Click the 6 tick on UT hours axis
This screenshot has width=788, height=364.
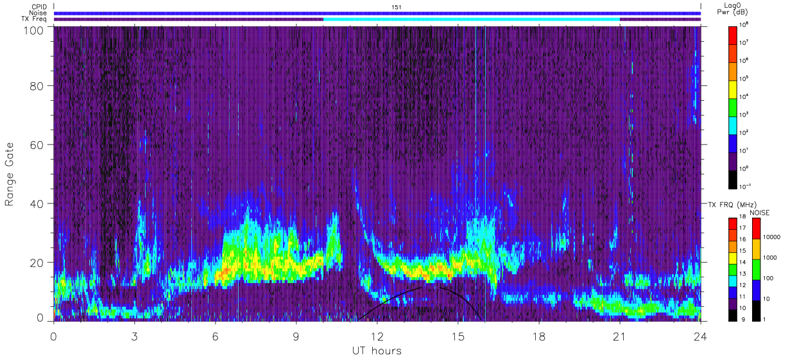coord(216,336)
